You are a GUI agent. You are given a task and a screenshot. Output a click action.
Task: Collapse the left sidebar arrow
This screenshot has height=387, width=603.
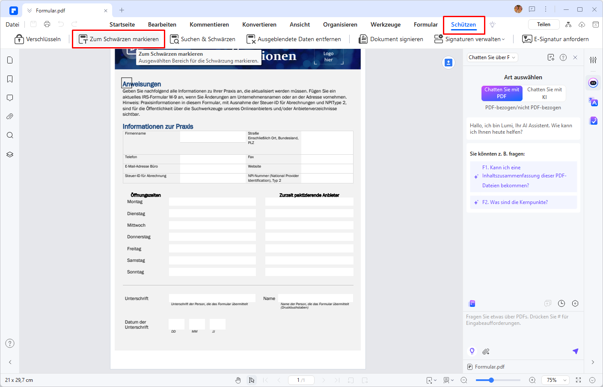pos(10,362)
